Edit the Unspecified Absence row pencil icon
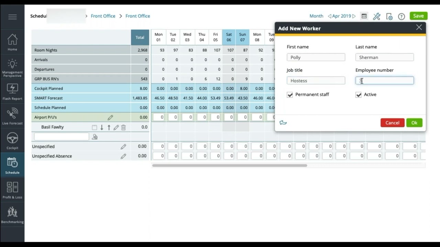 (123, 156)
